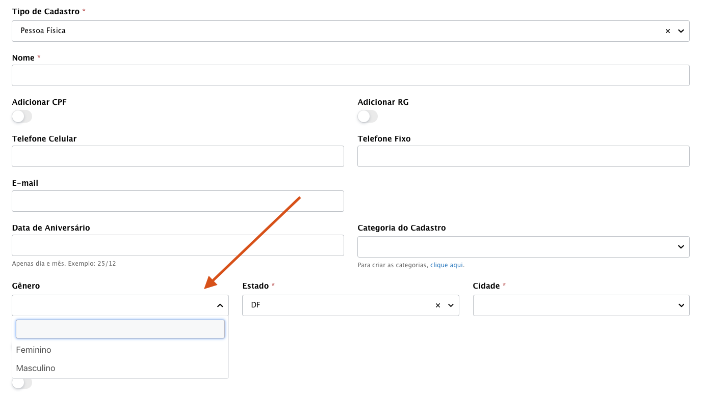
Task: Click the Estado dropdown chevron
Action: coord(451,305)
